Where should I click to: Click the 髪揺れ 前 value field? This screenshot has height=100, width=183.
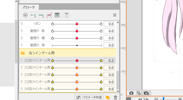[109, 31]
